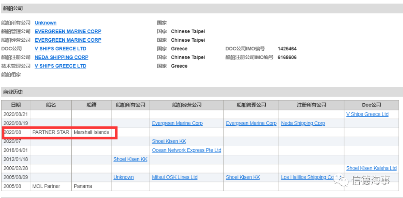
Task: Select the 日期 column header
Action: tap(16, 105)
